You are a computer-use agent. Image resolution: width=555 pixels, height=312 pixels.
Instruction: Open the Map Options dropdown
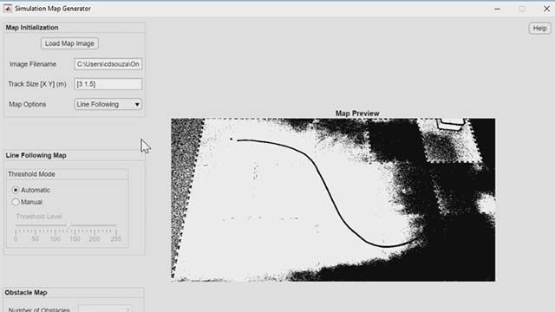point(108,104)
